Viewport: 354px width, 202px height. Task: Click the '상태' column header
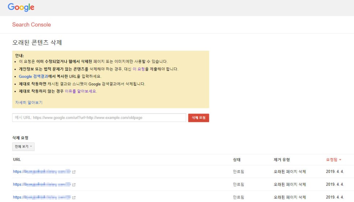(237, 159)
